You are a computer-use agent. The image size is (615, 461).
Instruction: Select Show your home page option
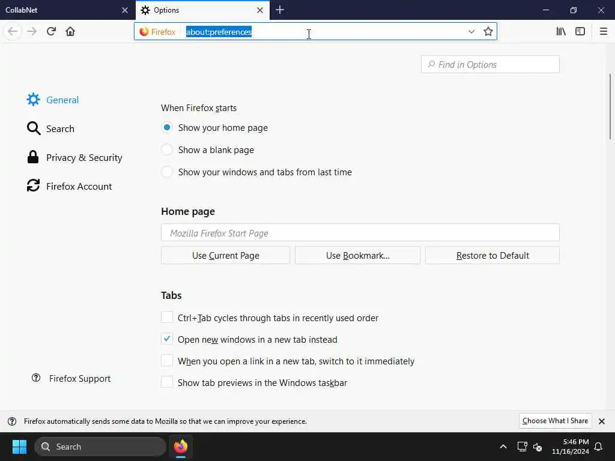[x=167, y=127]
